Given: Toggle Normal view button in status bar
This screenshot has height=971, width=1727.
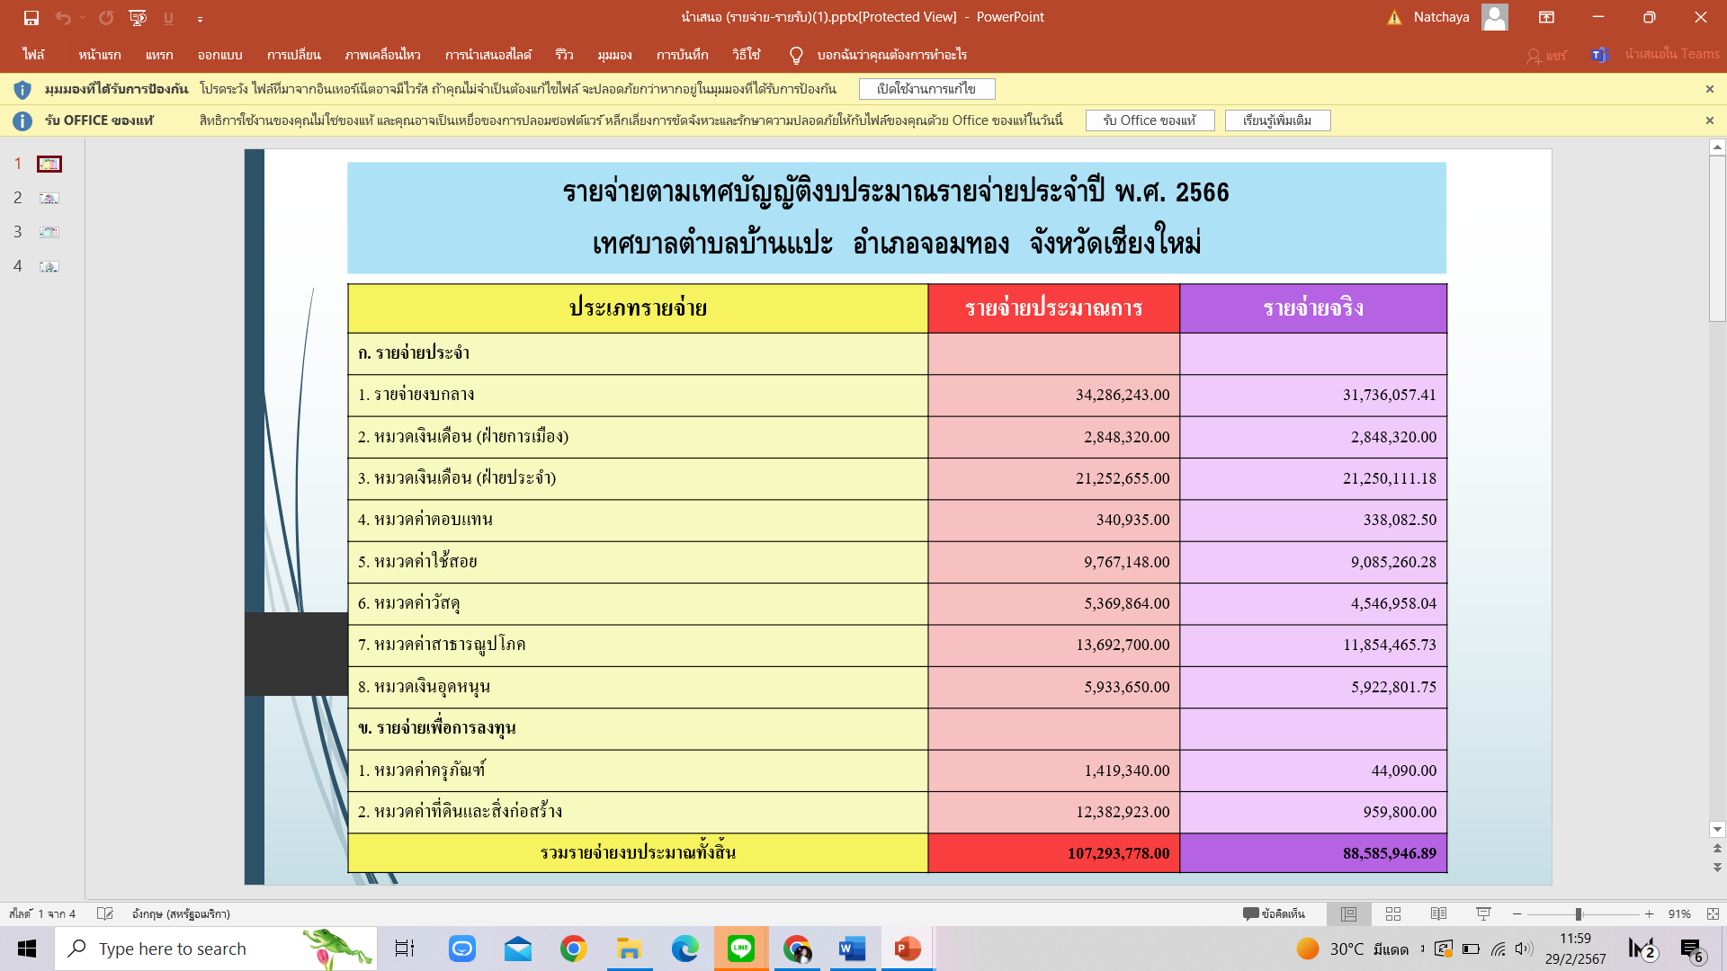Looking at the screenshot, I should (x=1348, y=913).
